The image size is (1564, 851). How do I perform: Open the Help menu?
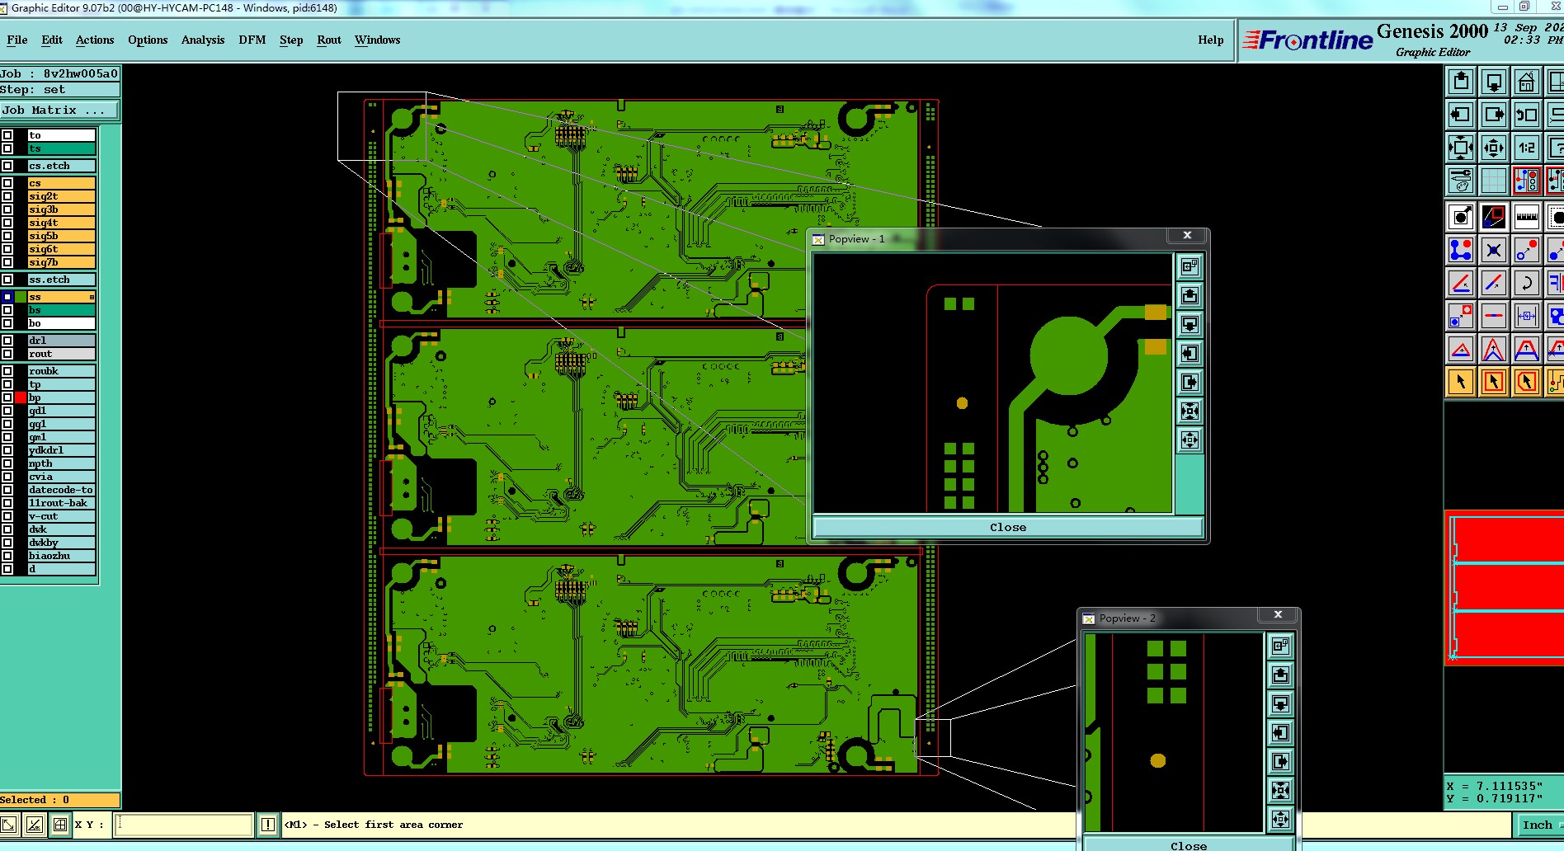(1210, 40)
